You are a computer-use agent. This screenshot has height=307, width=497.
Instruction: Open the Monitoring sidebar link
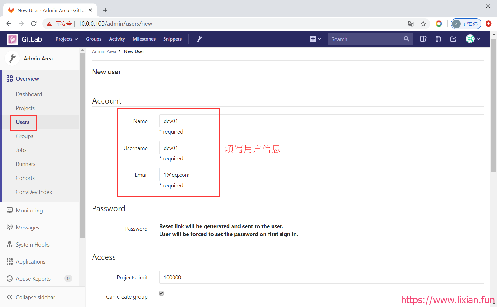tap(29, 211)
